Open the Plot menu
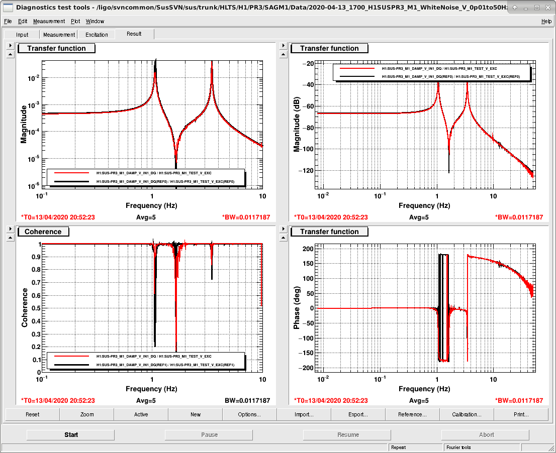The height and width of the screenshot is (453, 556). 75,21
